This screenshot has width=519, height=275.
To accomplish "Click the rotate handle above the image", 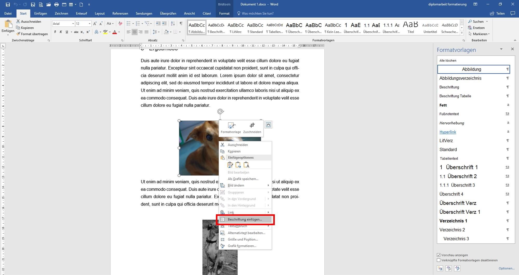I will (x=220, y=112).
